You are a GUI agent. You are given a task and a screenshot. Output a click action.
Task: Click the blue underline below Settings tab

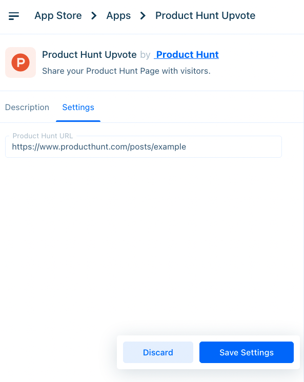click(78, 121)
